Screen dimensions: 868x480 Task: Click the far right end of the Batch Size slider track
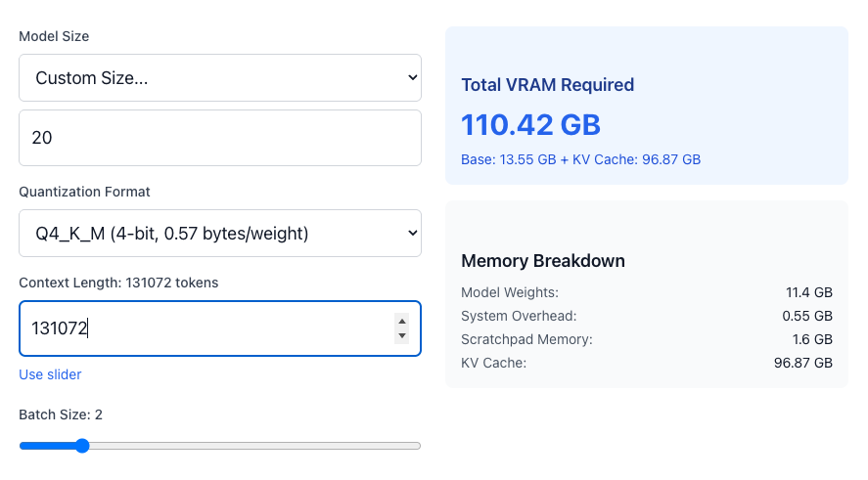pyautogui.click(x=419, y=446)
